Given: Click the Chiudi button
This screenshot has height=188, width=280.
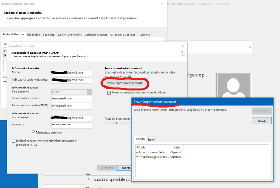Looking at the screenshot, I should [x=261, y=121].
